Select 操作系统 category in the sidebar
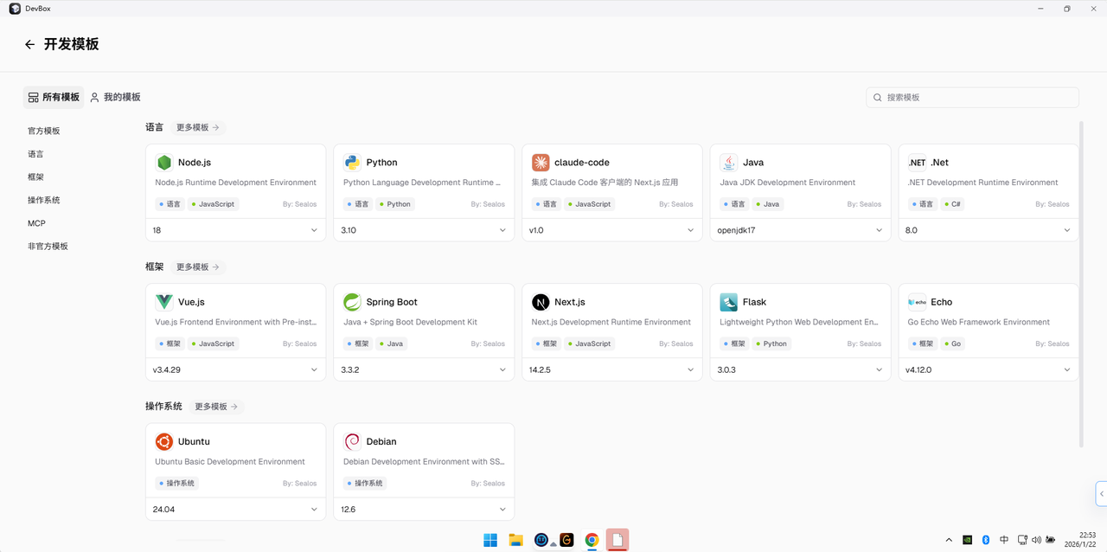Viewport: 1107px width, 552px height. (44, 200)
